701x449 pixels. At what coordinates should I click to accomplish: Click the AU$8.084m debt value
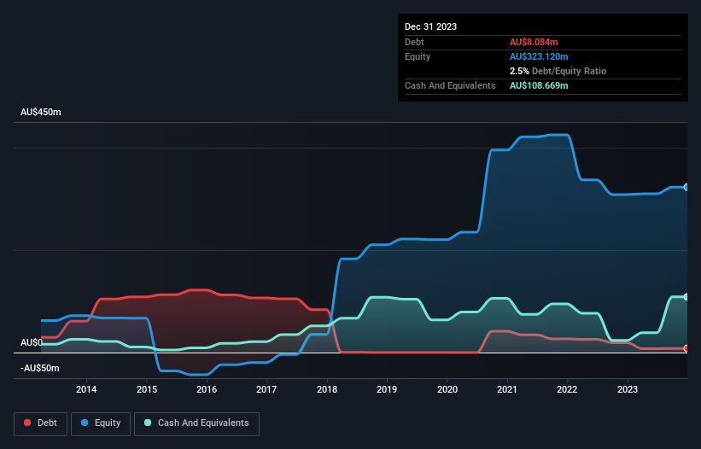tap(534, 42)
